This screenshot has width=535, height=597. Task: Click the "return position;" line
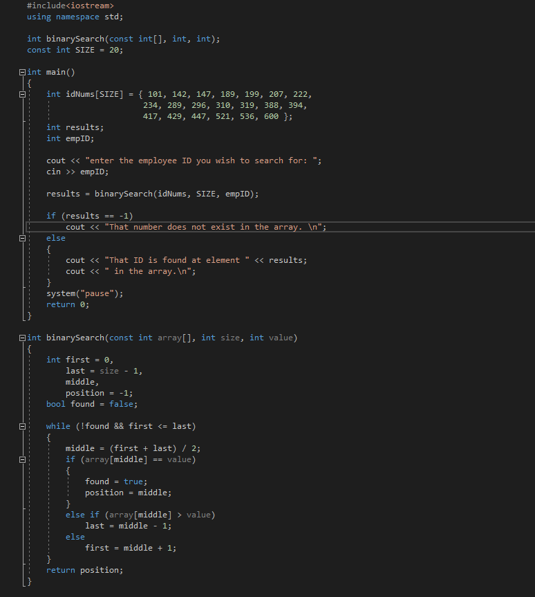[84, 570]
